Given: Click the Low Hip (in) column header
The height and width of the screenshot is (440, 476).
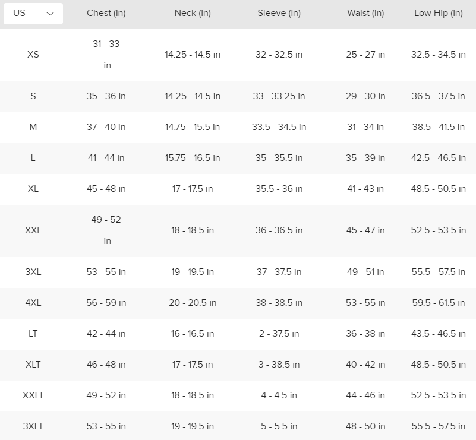Looking at the screenshot, I should click(x=439, y=13).
